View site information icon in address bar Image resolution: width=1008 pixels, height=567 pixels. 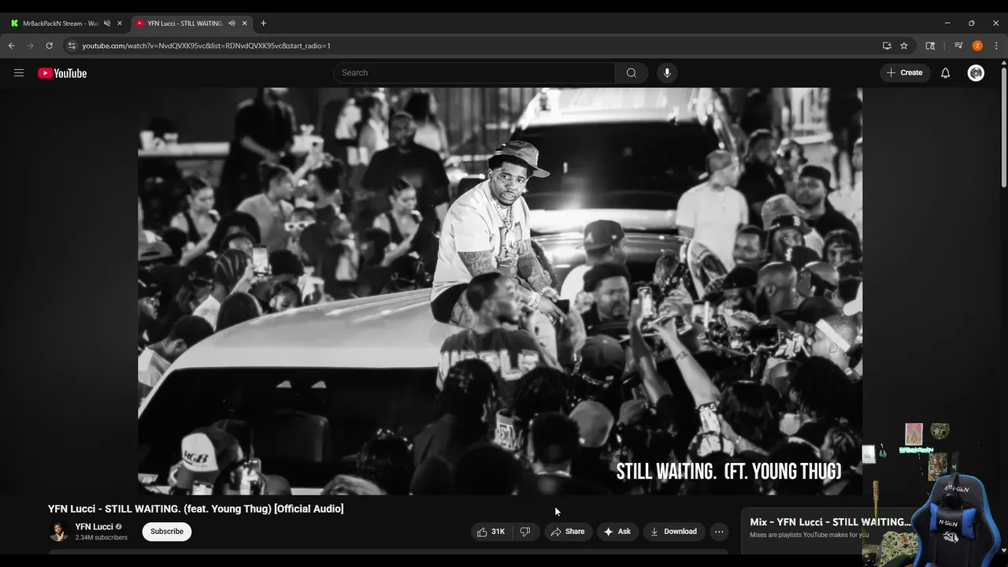click(x=72, y=46)
